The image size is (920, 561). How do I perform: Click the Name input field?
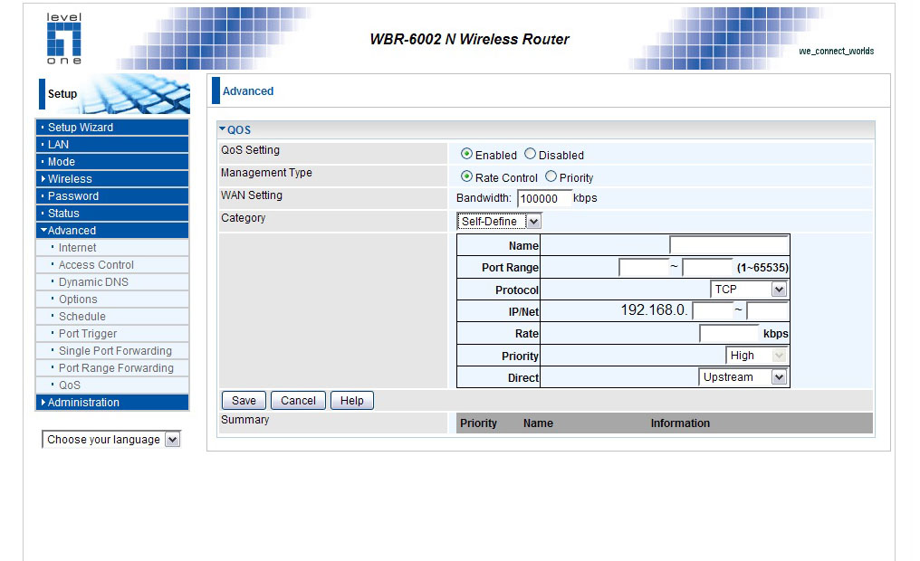pos(729,245)
